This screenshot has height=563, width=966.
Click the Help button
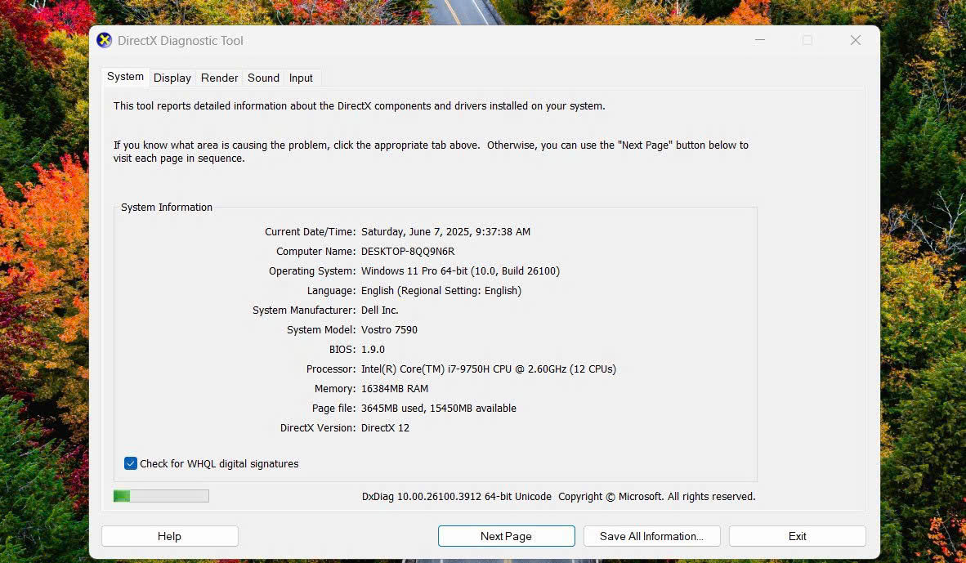(169, 536)
